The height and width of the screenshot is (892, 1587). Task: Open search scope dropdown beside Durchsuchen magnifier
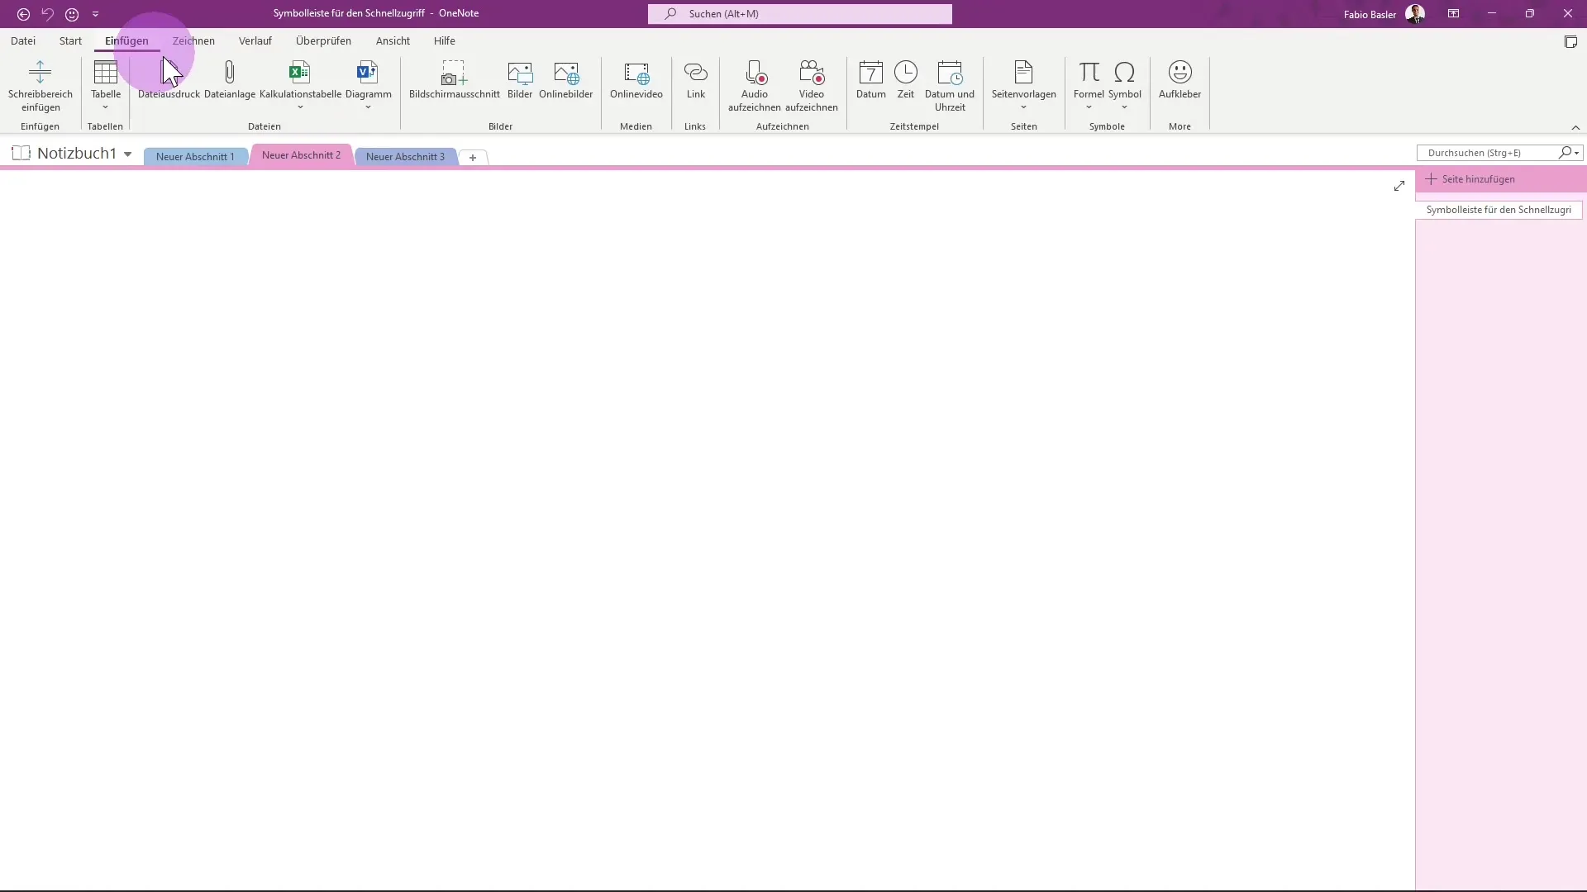[1577, 153]
